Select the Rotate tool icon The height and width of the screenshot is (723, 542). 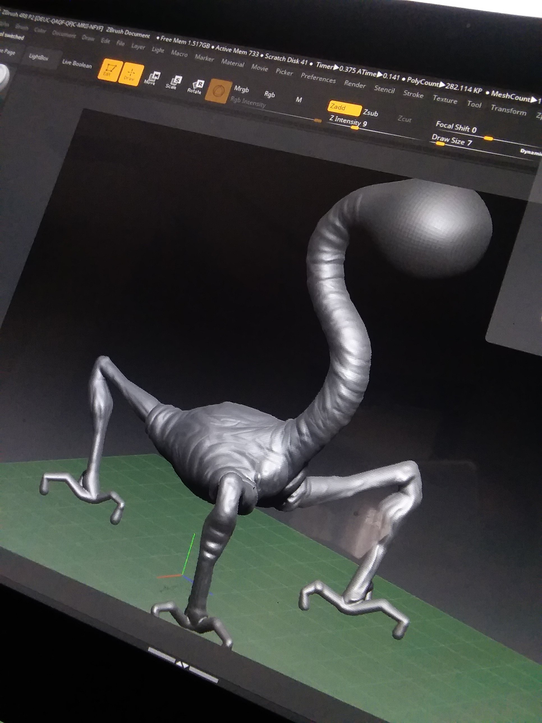tap(196, 87)
